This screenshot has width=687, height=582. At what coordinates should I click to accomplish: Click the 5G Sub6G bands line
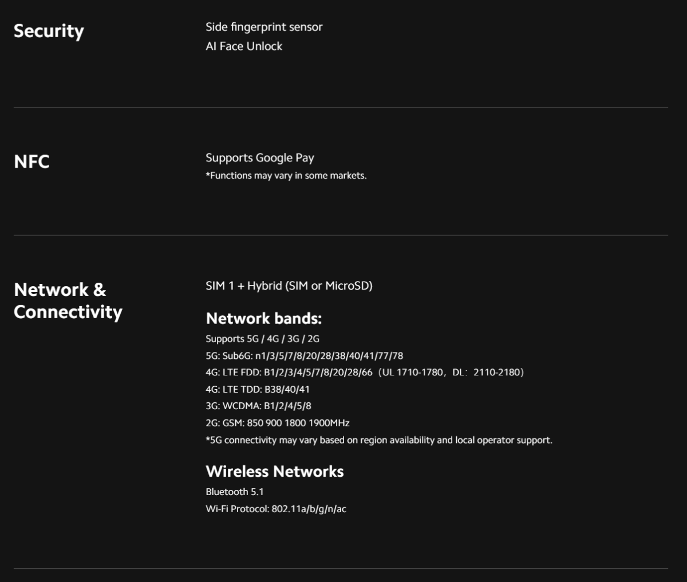(x=305, y=355)
